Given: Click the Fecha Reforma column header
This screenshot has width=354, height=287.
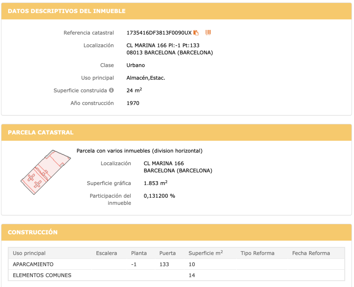Looking at the screenshot, I should click(x=311, y=253).
